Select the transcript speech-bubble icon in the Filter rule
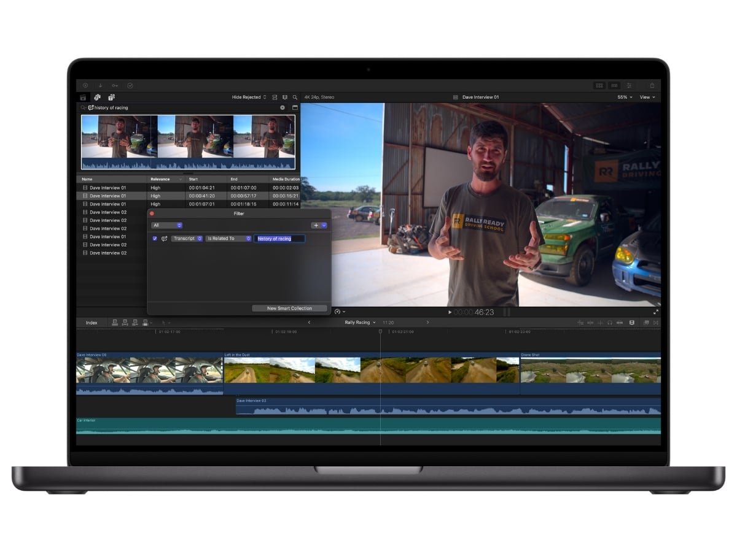Viewport: 737px width, 552px height. point(163,239)
